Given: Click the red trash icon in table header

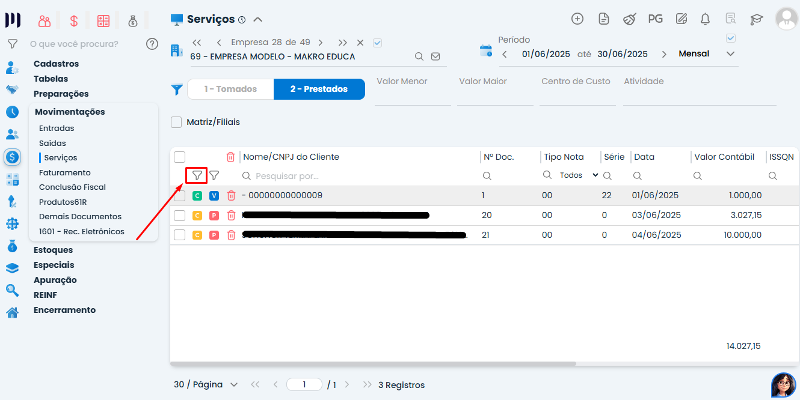Looking at the screenshot, I should 230,157.
